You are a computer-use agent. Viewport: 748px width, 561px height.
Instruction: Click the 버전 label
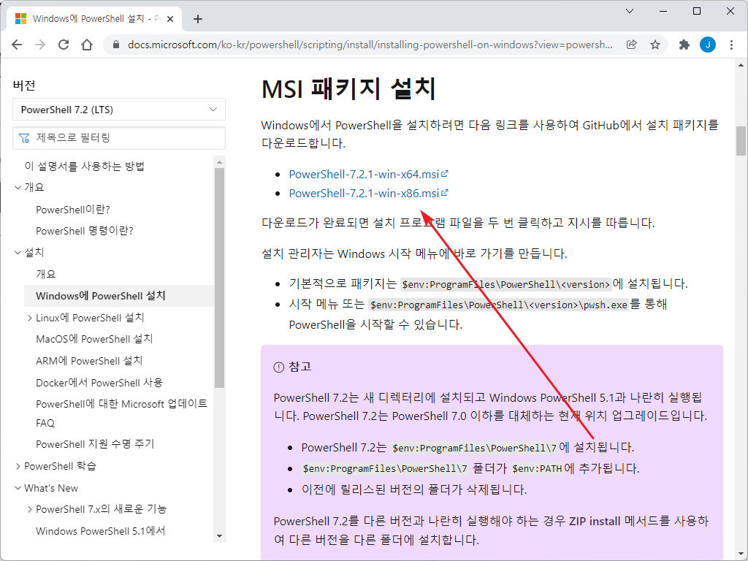[x=24, y=85]
